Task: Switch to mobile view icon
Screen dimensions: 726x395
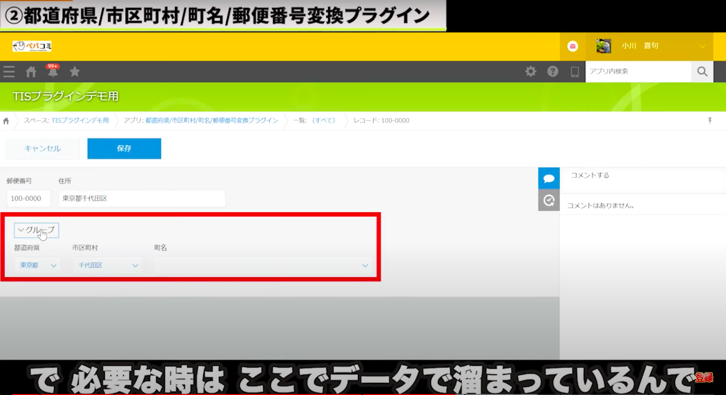Action: coord(575,72)
